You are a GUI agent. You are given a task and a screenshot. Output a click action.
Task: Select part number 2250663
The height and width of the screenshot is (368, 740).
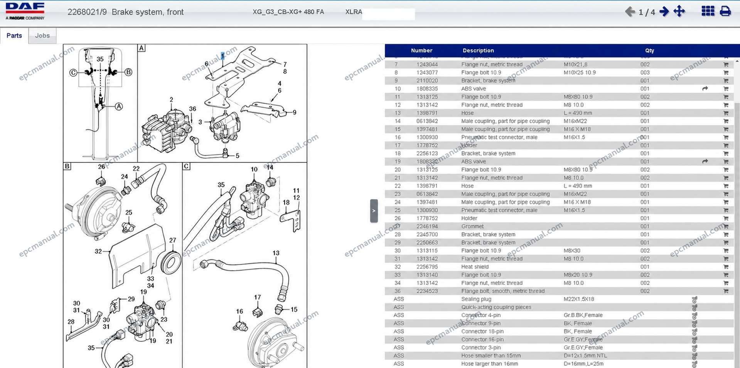click(x=427, y=243)
